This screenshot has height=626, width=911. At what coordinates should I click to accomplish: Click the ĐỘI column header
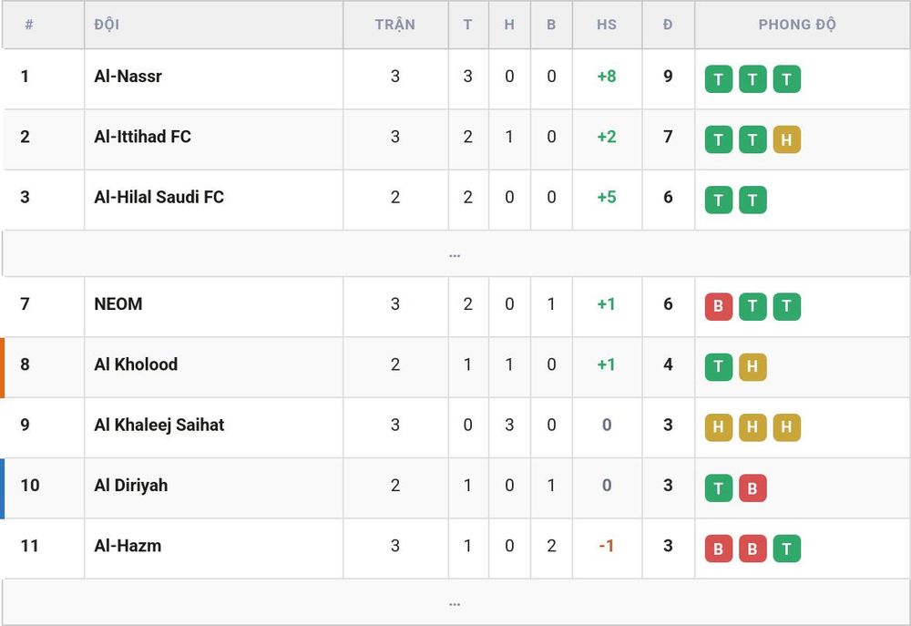(107, 25)
